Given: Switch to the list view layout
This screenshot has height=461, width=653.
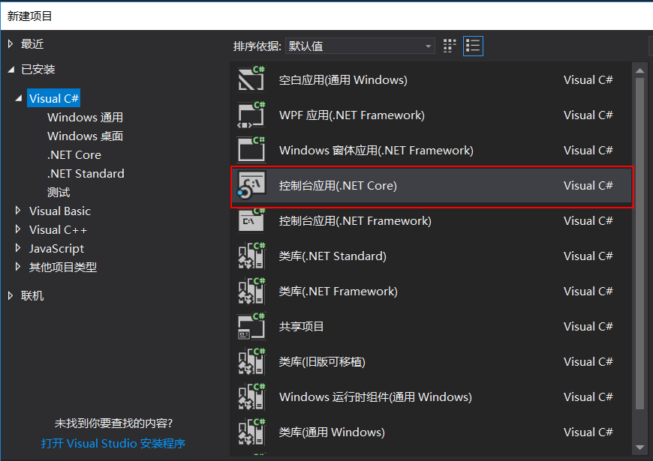Looking at the screenshot, I should [473, 46].
